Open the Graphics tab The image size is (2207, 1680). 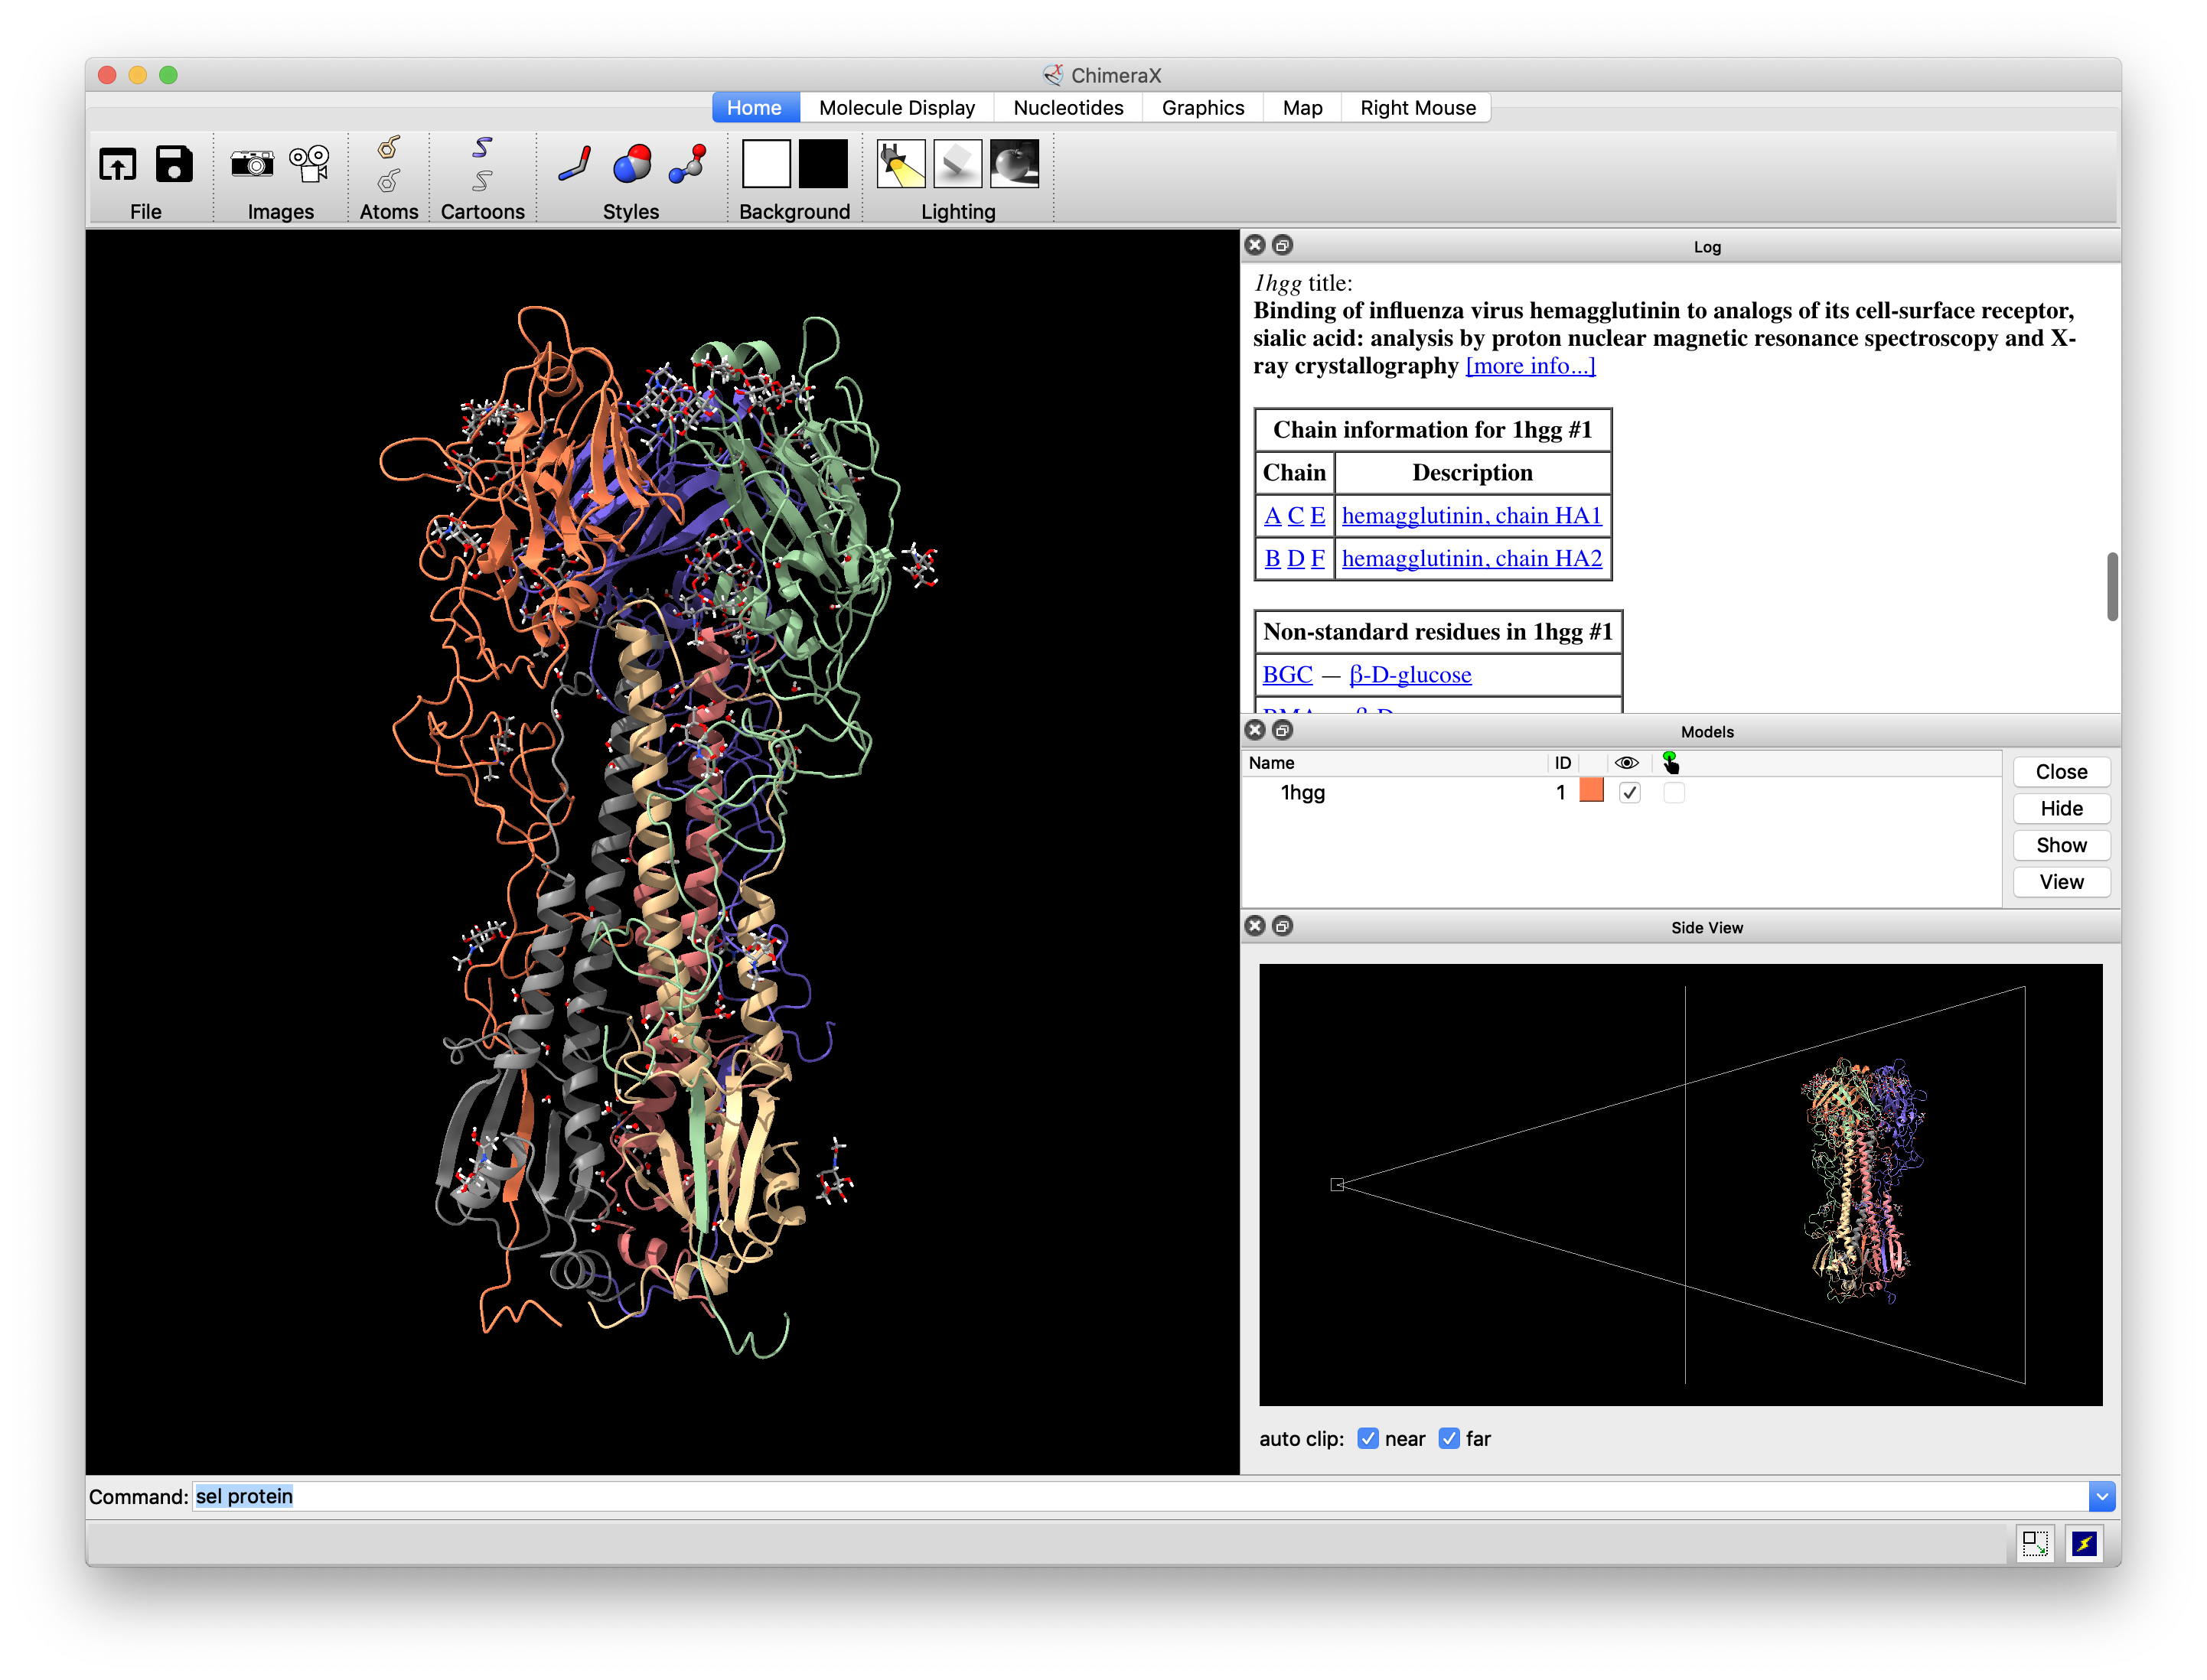click(x=1202, y=108)
